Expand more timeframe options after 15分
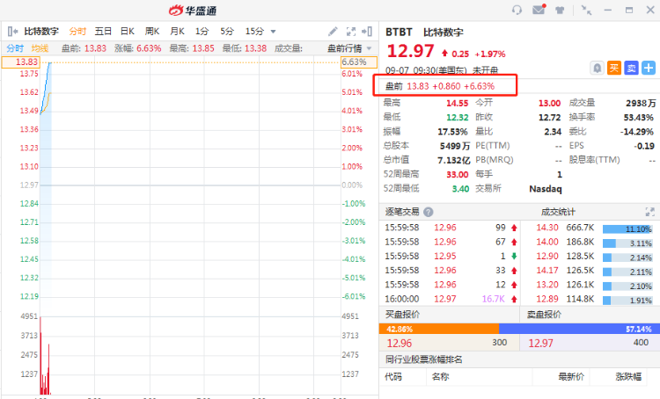This screenshot has width=660, height=399. point(273,31)
